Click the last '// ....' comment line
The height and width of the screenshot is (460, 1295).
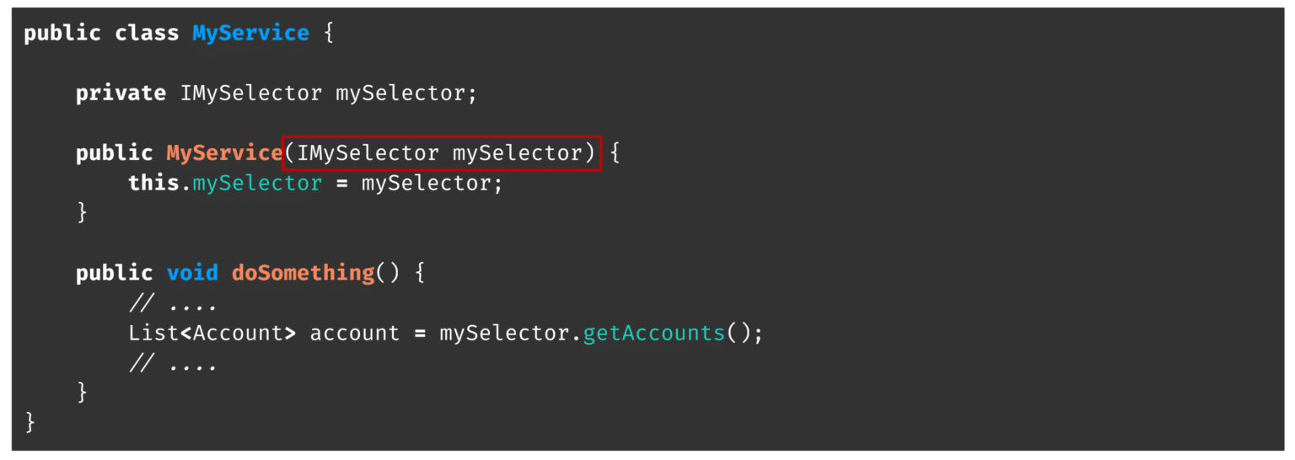(173, 364)
